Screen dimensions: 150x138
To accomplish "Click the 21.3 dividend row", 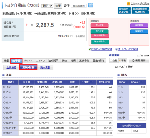I will [x=132, y=87].
